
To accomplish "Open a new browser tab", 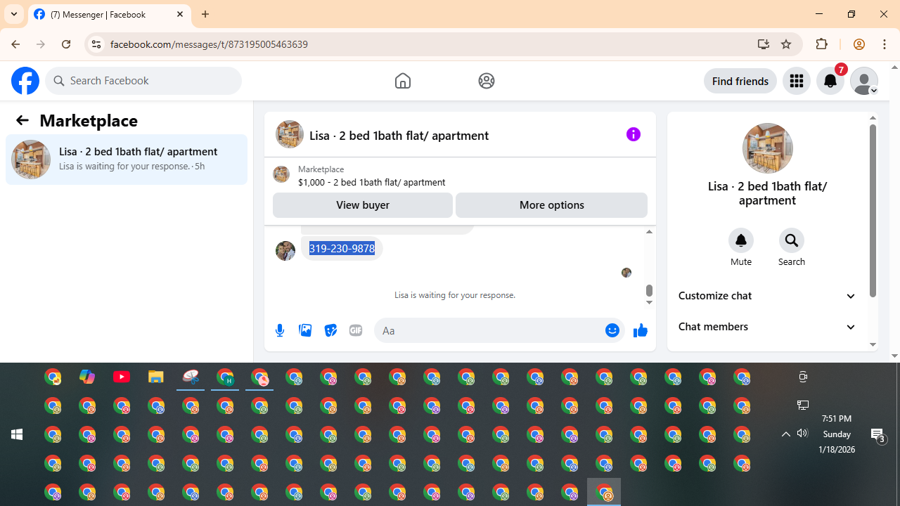I will tap(205, 14).
